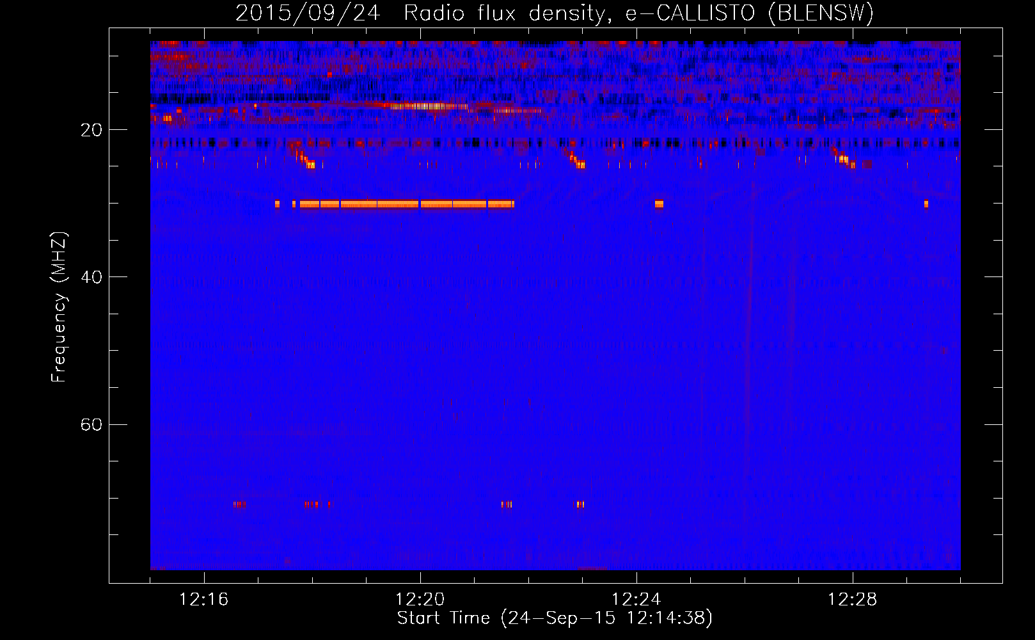Viewport: 1035px width, 640px height.
Task: Click the 'Start Time (24-Sep-15 12:14:38)' label
Action: [x=555, y=618]
